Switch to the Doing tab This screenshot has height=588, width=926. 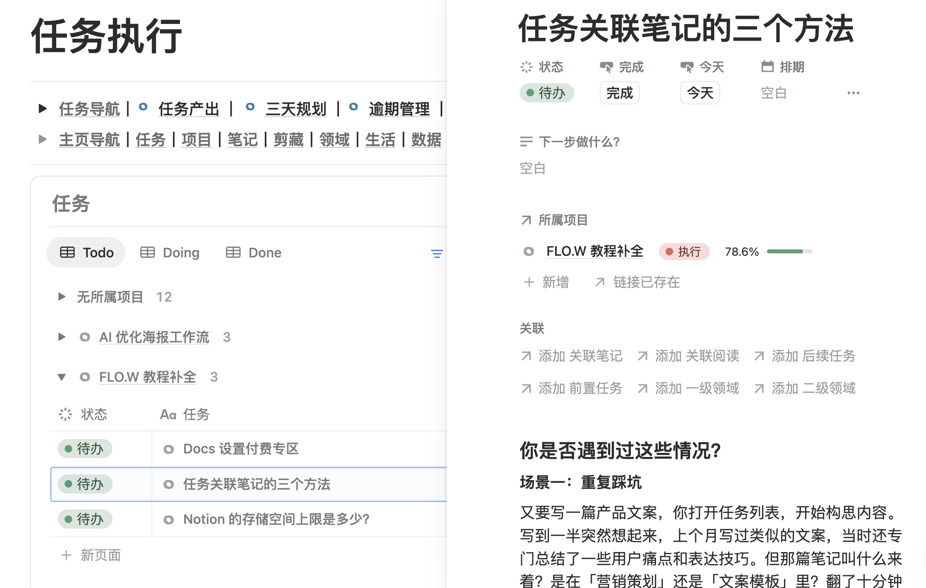tap(170, 253)
